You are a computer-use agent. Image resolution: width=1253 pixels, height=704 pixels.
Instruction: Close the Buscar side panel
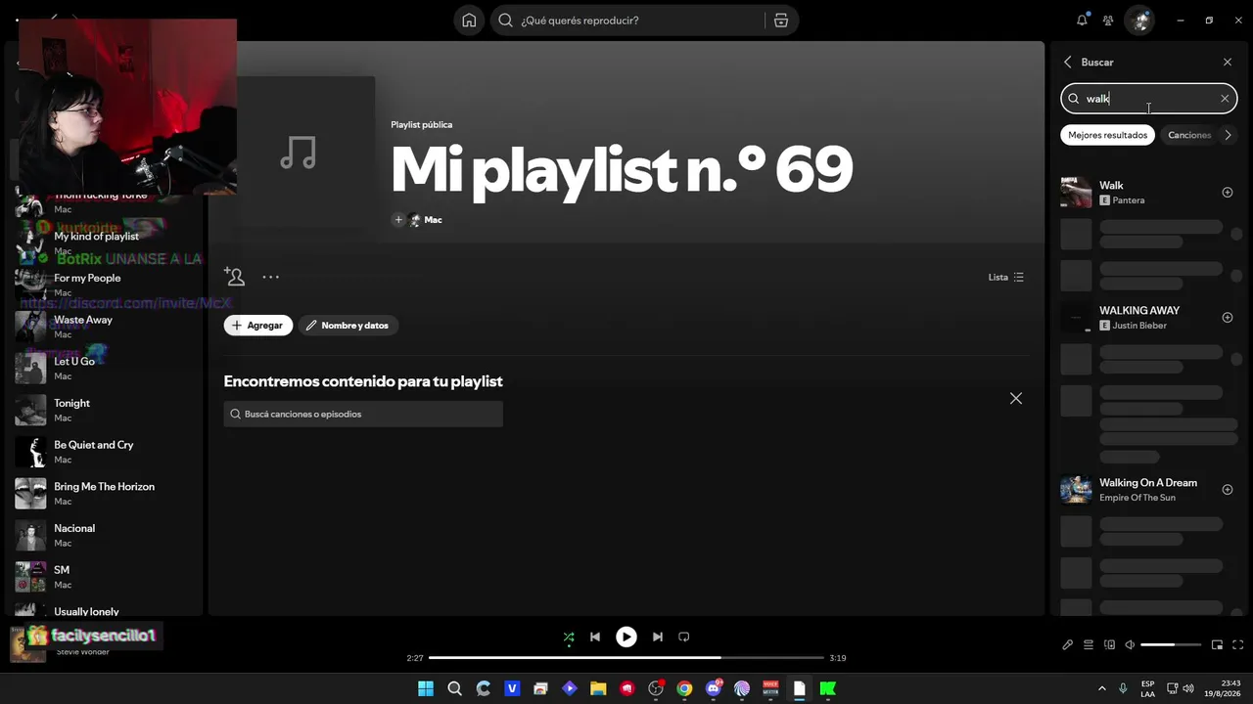tap(1228, 62)
